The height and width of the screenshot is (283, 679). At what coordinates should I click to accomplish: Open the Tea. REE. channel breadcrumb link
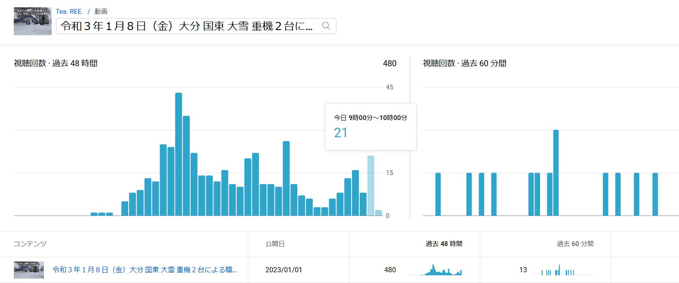point(69,12)
